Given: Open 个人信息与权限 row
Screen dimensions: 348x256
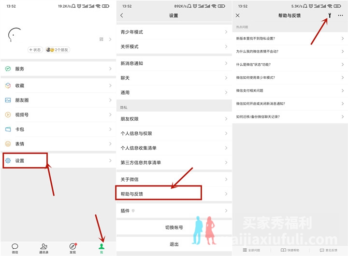Looking at the screenshot, I should (x=174, y=133).
